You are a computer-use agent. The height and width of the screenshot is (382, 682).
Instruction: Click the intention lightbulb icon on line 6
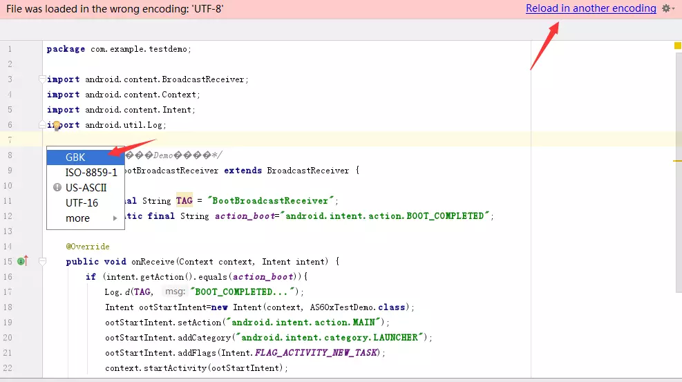tap(57, 126)
